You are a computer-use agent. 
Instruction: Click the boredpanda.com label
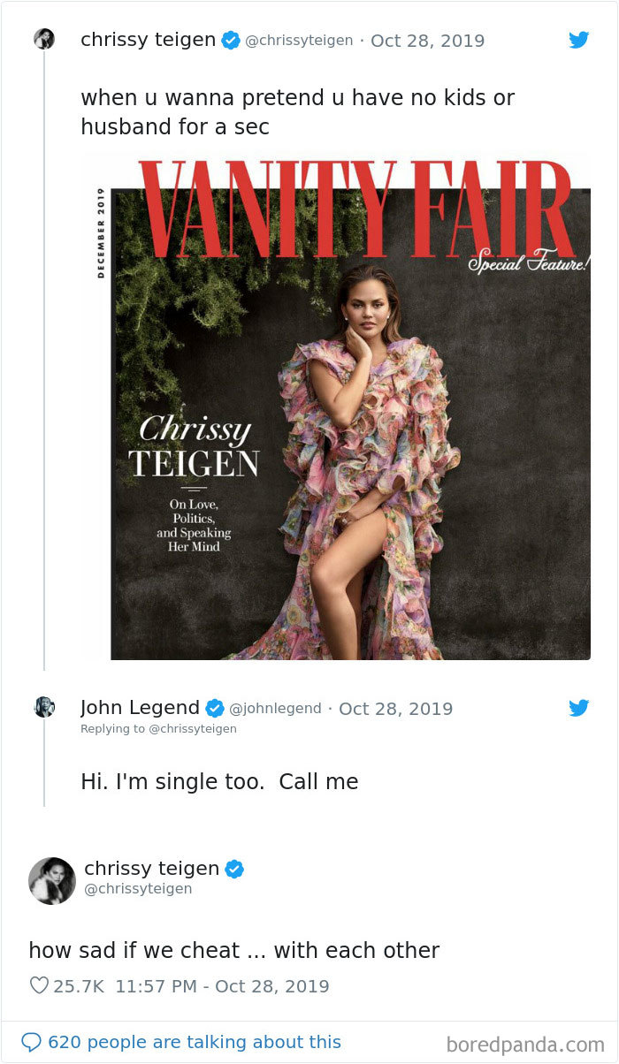click(x=526, y=1041)
